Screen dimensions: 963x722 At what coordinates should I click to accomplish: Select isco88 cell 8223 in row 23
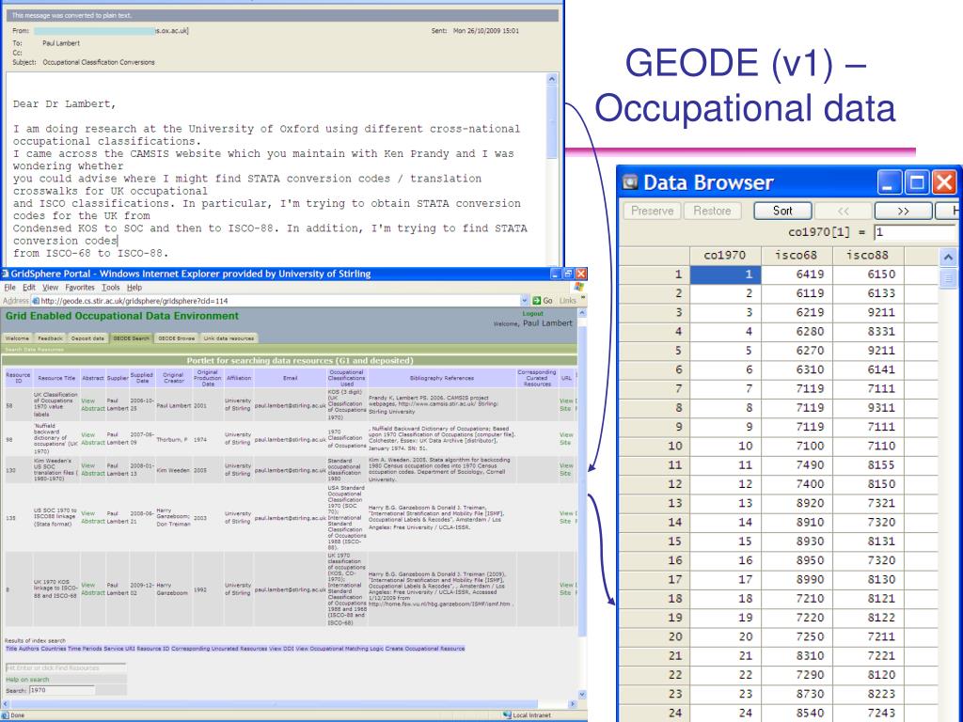(x=868, y=694)
